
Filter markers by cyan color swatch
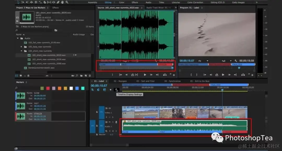tap(83, 88)
